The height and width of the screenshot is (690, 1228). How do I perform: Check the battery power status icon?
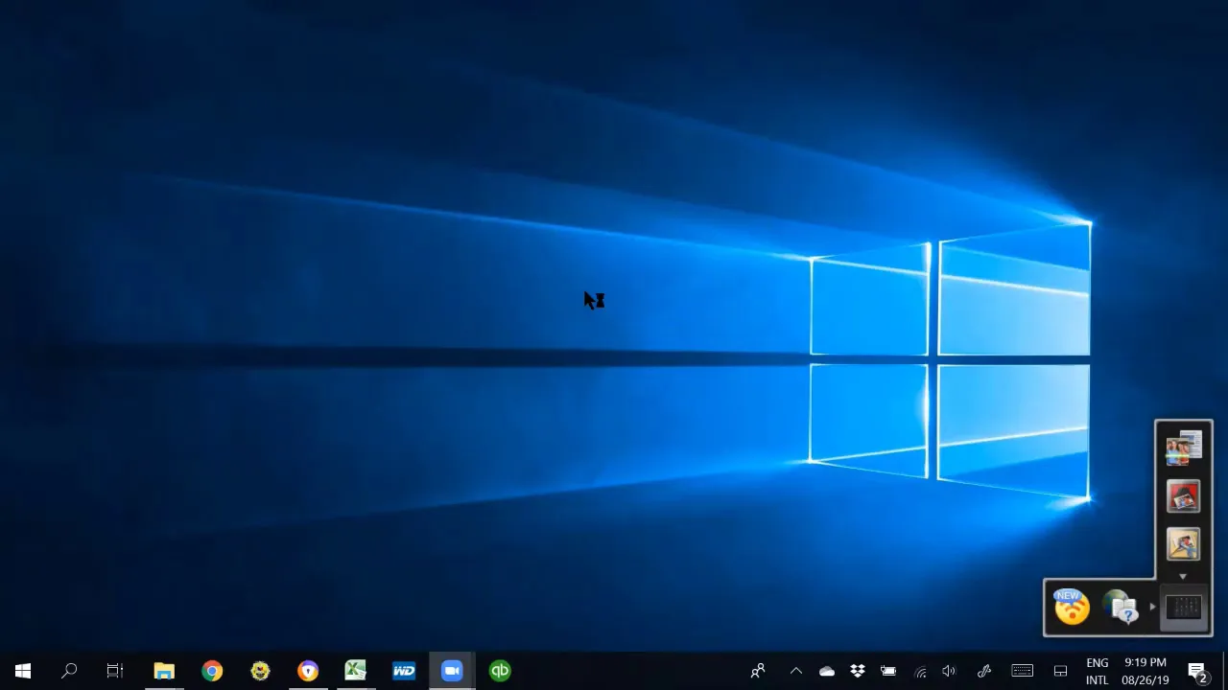[888, 671]
